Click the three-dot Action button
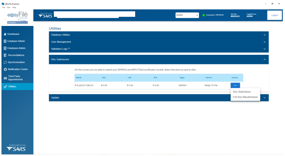Image resolution: width=285 pixels, height=156 pixels. [235, 85]
